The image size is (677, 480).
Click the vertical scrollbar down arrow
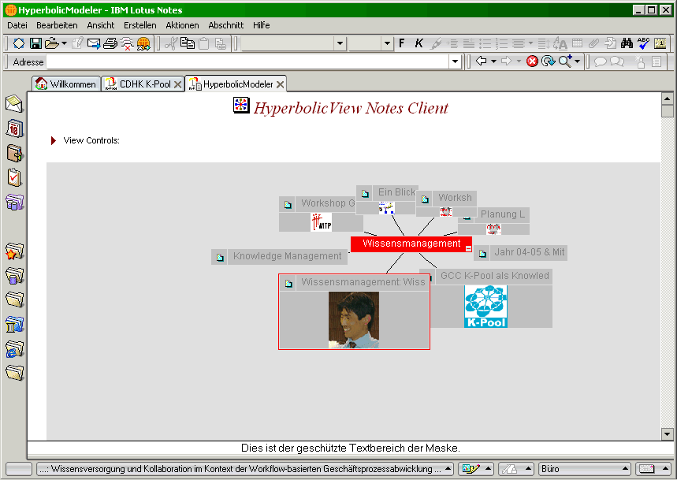tap(667, 434)
